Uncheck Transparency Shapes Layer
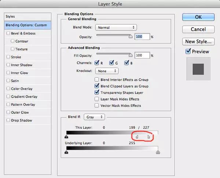Viewport: 220px width, 178px height. tap(97, 92)
